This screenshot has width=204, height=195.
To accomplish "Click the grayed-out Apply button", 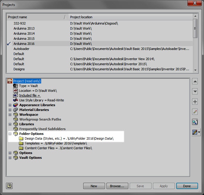I will coord(164,186).
